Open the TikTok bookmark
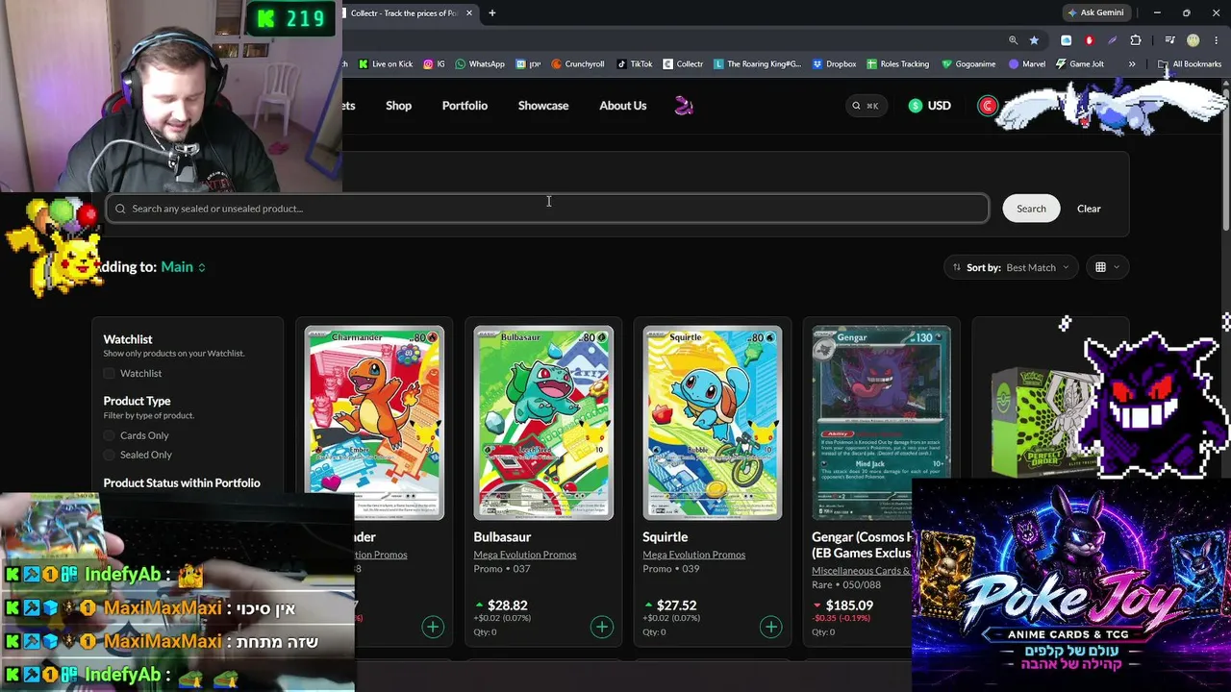Viewport: 1231px width, 692px height. [635, 64]
